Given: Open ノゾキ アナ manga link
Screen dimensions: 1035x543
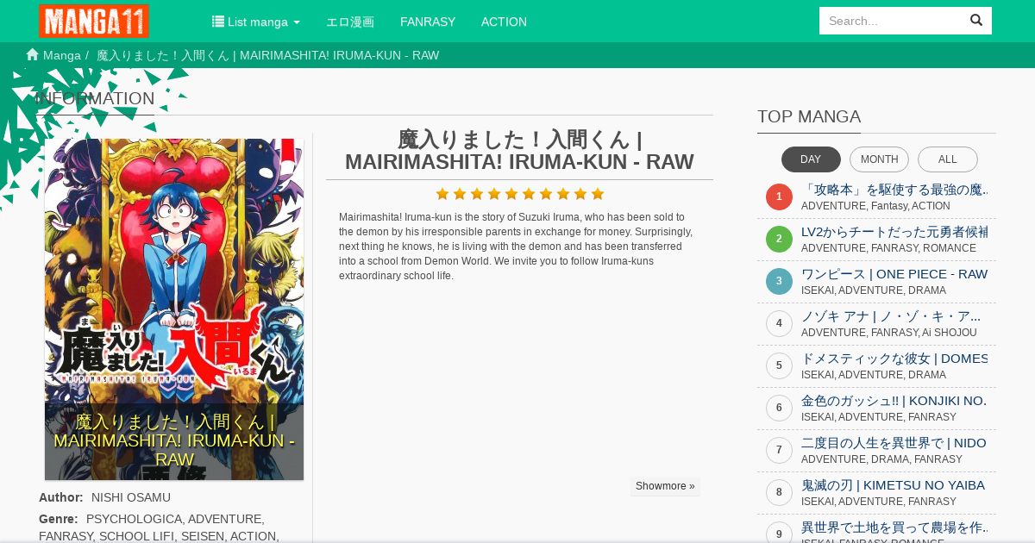Looking at the screenshot, I should point(891,316).
